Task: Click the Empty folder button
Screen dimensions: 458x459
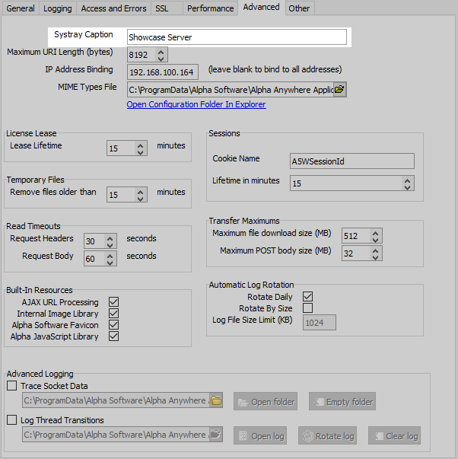Action: tap(342, 401)
